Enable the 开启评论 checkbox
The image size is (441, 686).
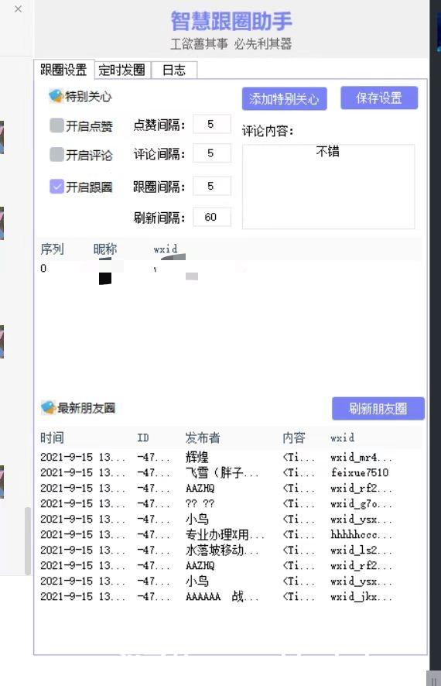click(x=56, y=154)
